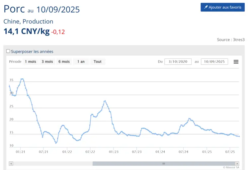Click the -0,12 price variation

point(58,32)
